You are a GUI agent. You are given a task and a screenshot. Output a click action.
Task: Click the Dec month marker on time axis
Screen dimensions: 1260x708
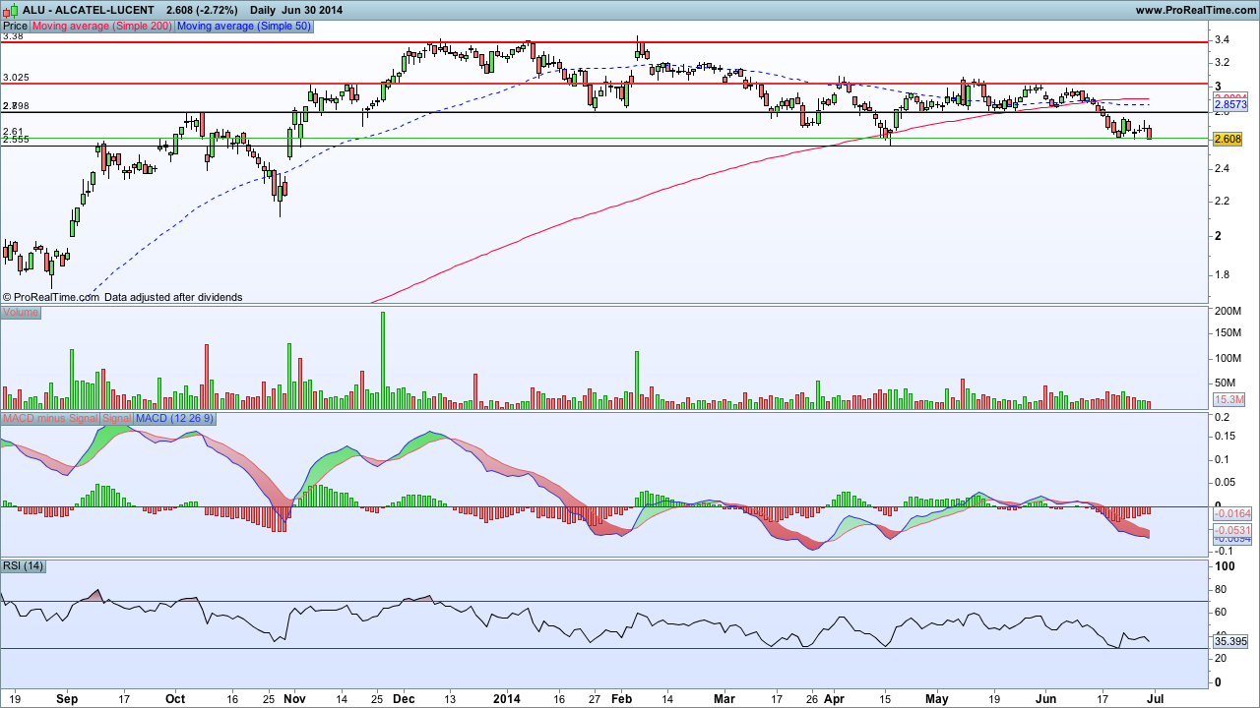pyautogui.click(x=405, y=699)
